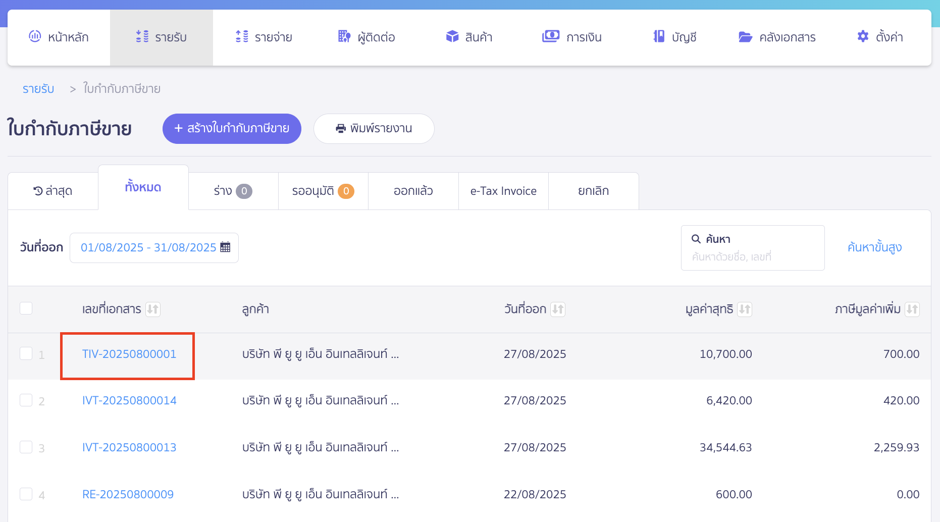This screenshot has height=522, width=940.
Task: Click the calendar icon in date range field
Action: point(225,247)
